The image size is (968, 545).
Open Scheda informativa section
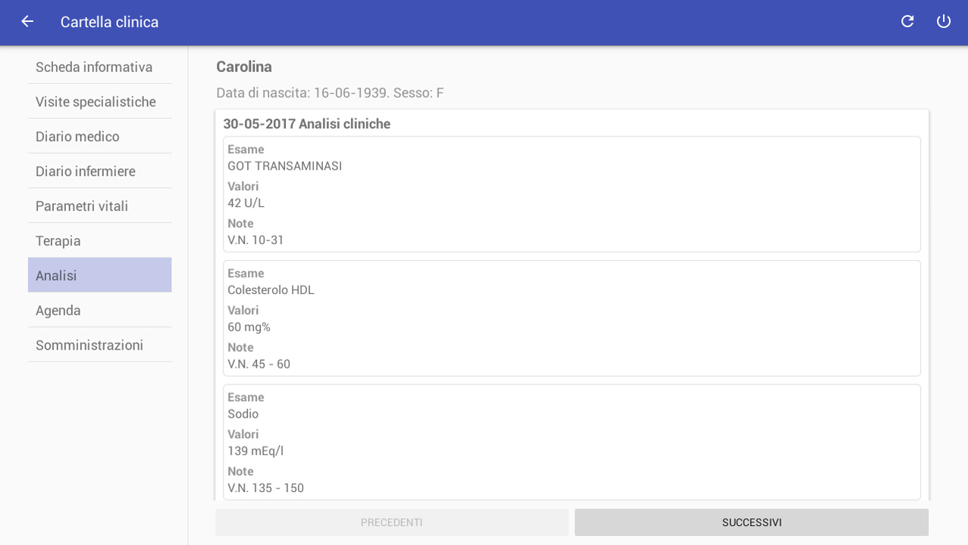[100, 67]
